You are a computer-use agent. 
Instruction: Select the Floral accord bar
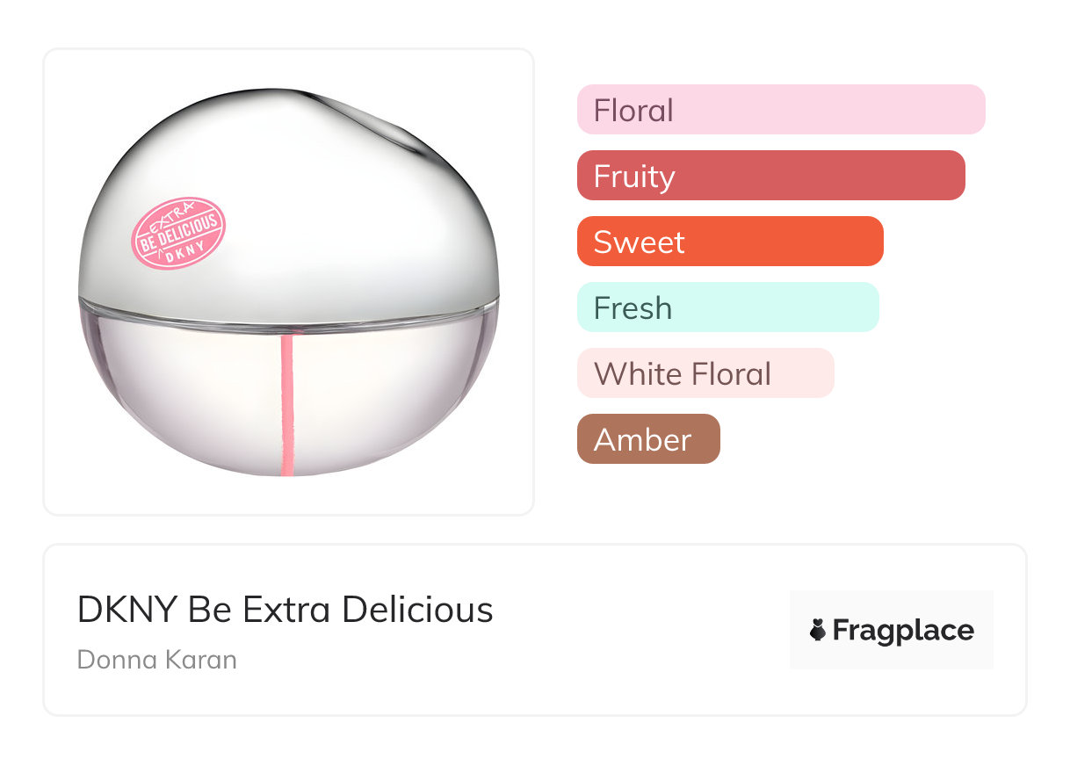tap(781, 110)
